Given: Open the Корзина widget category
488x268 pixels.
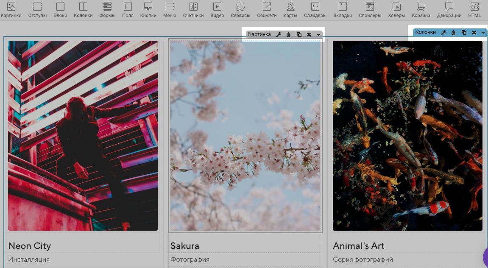Looking at the screenshot, I should [421, 10].
